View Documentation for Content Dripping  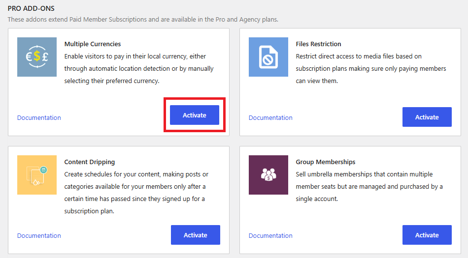(39, 235)
